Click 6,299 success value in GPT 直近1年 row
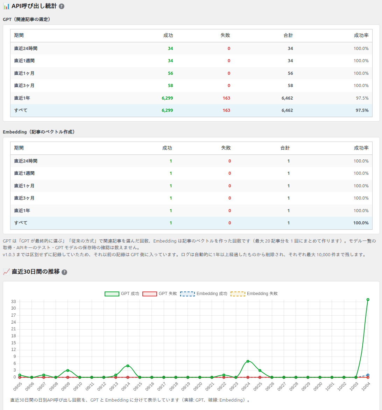 click(x=167, y=98)
